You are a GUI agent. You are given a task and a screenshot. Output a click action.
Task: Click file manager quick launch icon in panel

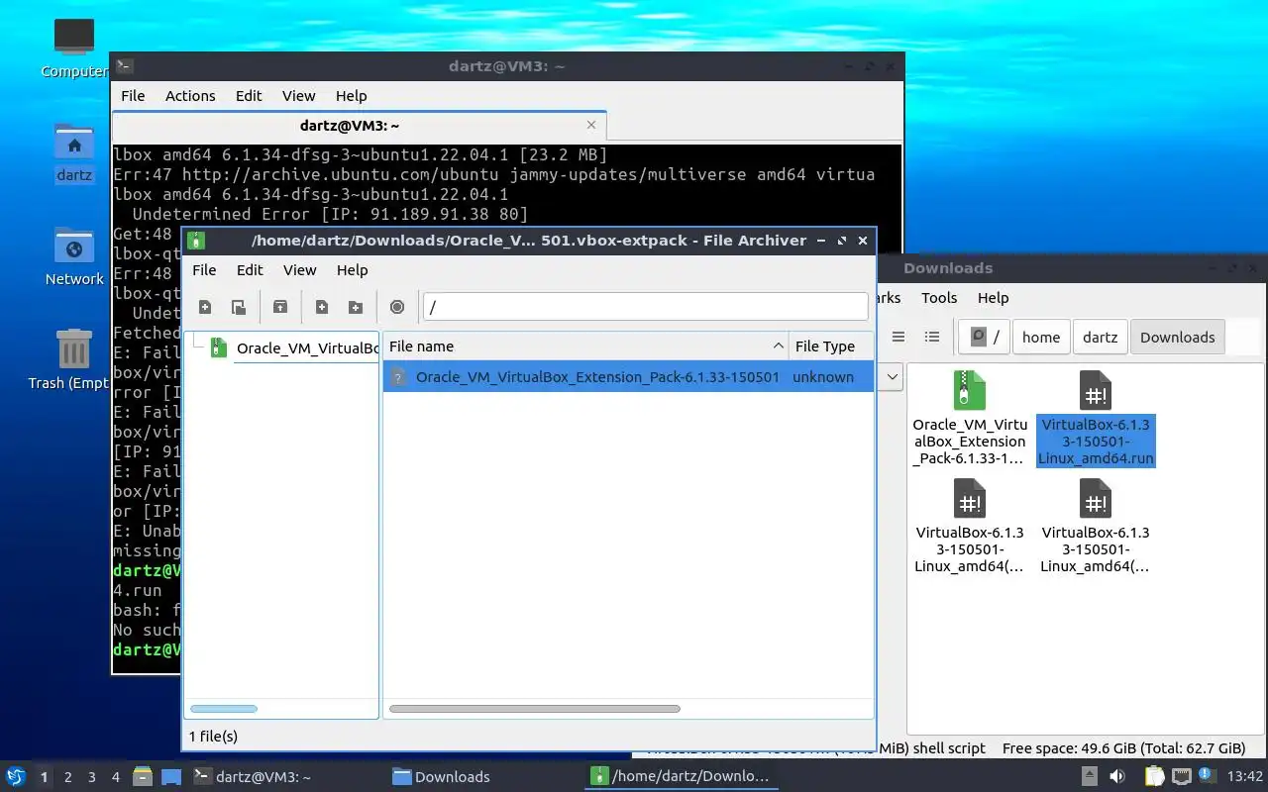143,776
